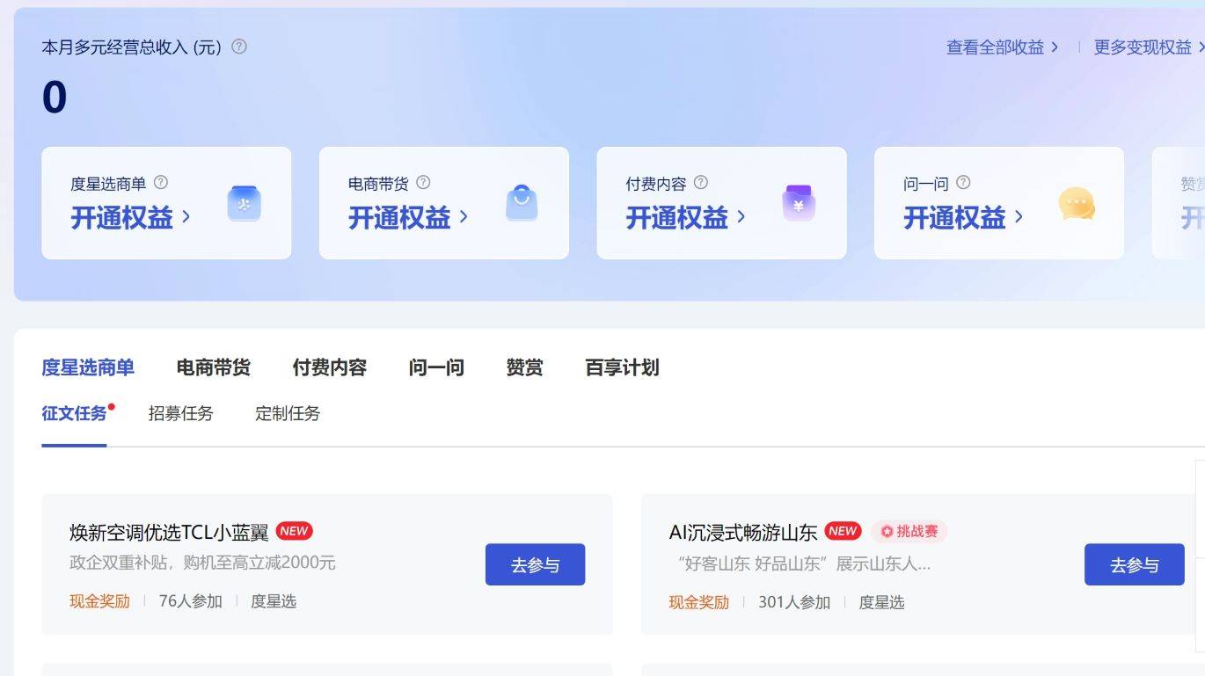Click the income value 0
Screen dimensions: 1205x676
[x=55, y=98]
